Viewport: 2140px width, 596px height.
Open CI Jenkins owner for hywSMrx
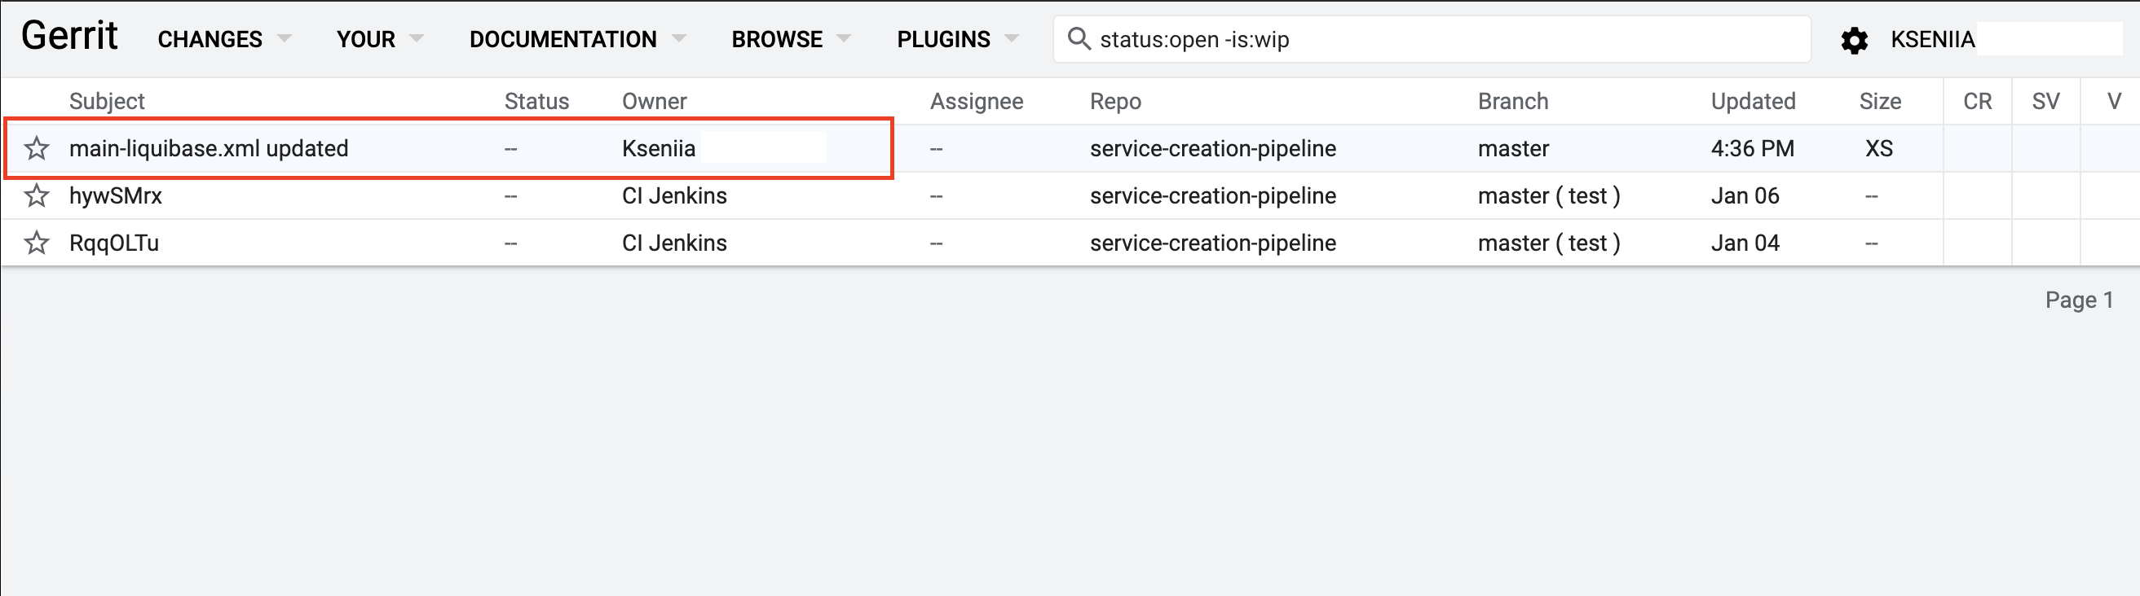673,196
